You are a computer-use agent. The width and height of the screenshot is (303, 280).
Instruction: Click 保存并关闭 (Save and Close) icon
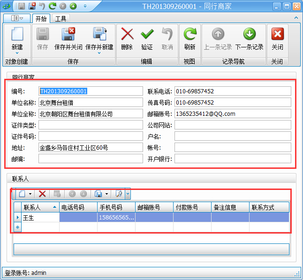[68, 34]
